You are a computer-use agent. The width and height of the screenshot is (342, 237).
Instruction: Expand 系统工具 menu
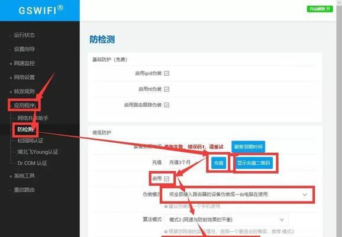coord(24,176)
